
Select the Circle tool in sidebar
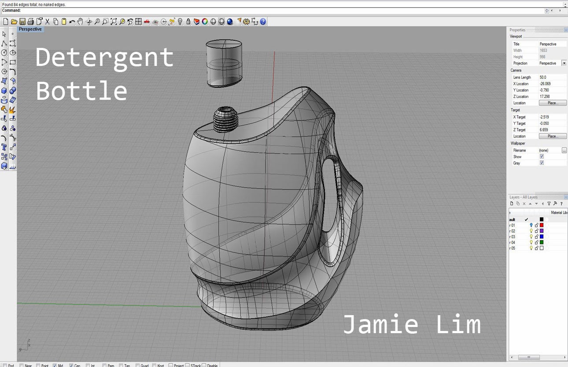coord(4,53)
